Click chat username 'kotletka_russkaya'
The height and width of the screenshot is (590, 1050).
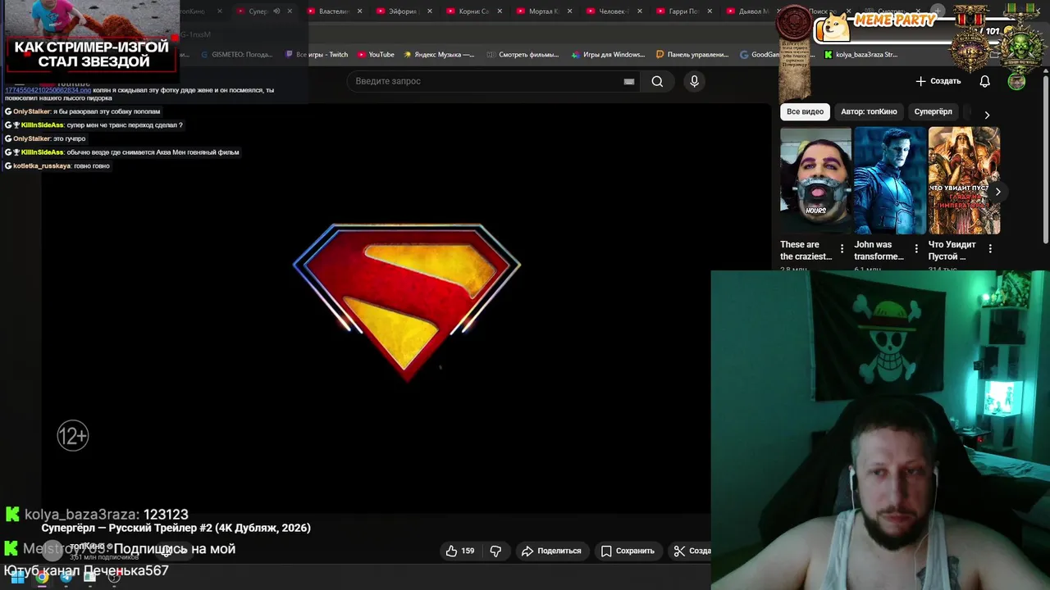42,166
